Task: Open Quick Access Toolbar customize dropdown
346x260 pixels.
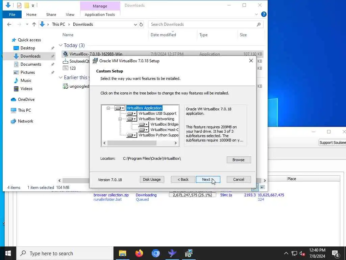Action: tap(33, 5)
